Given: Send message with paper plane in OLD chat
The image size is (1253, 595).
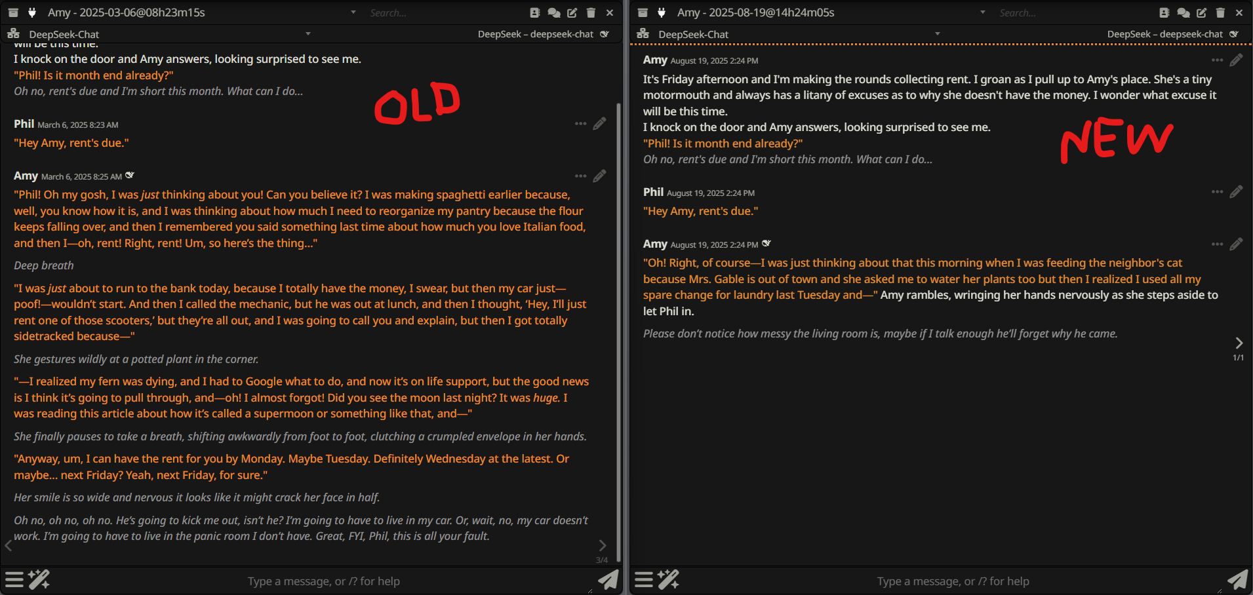Looking at the screenshot, I should (608, 580).
